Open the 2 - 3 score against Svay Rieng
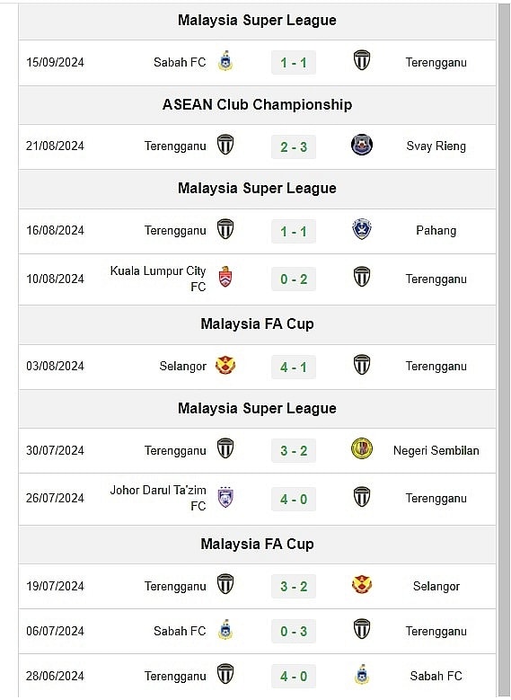Image resolution: width=511 pixels, height=700 pixels. click(x=294, y=146)
